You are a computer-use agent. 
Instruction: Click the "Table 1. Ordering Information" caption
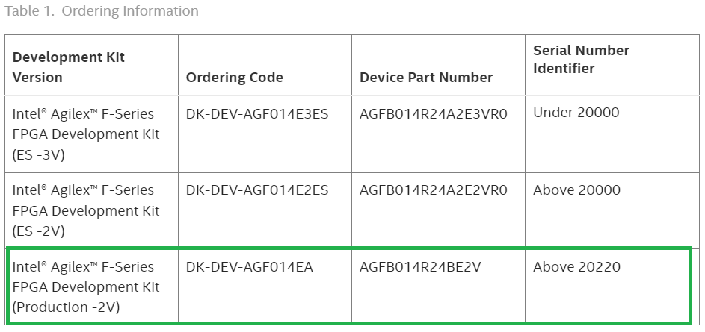tap(102, 11)
